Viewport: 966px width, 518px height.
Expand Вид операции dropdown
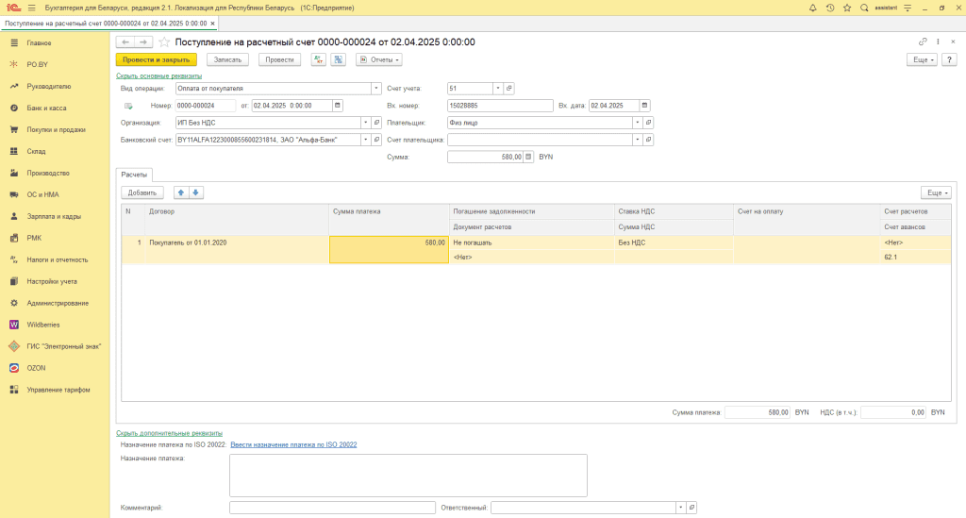[375, 89]
